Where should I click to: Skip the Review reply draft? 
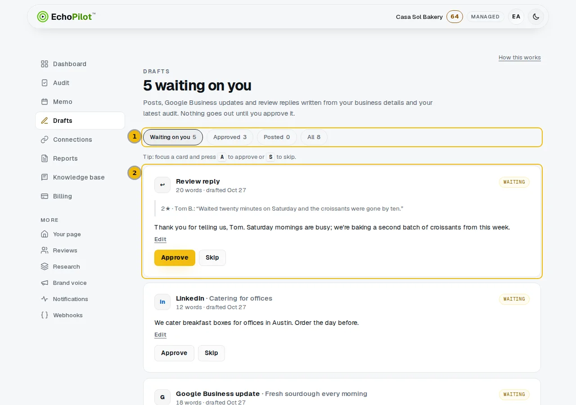point(212,258)
